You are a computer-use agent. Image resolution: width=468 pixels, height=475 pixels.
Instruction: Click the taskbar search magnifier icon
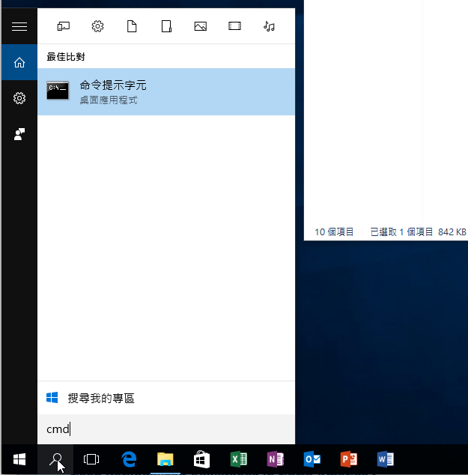(x=56, y=459)
